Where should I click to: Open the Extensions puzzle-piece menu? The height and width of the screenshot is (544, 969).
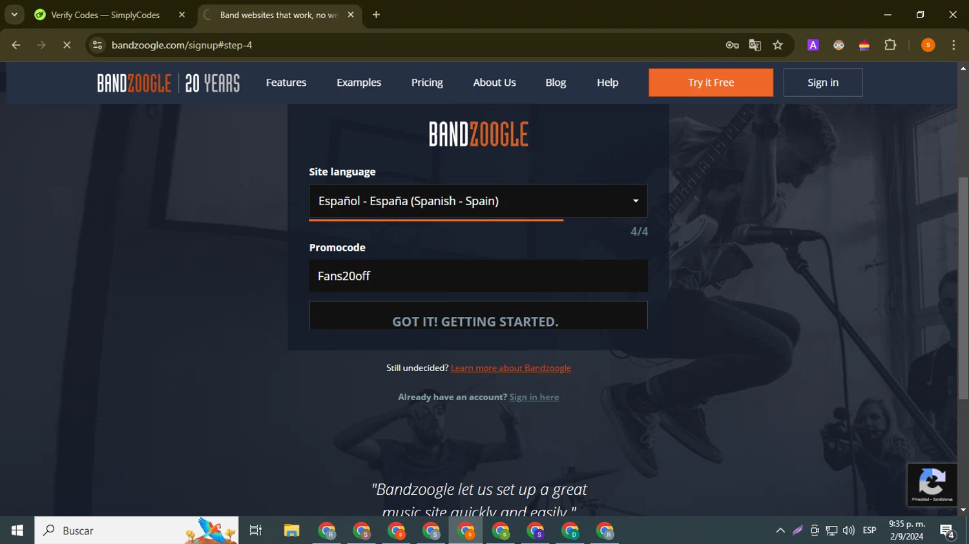(890, 45)
